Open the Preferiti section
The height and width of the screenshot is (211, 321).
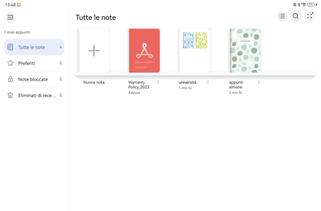[x=34, y=63]
